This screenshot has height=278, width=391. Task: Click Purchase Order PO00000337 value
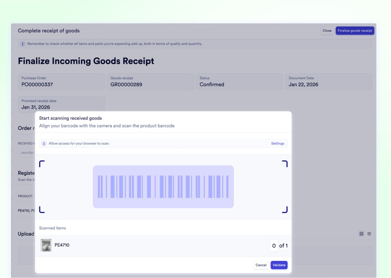37,84
